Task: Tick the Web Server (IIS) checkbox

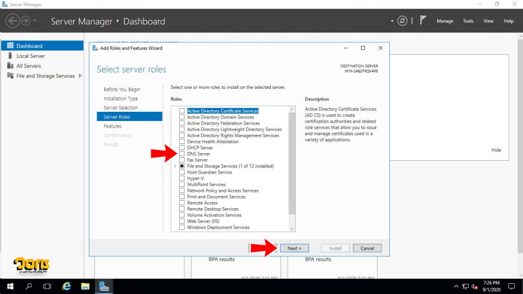Action: point(182,221)
